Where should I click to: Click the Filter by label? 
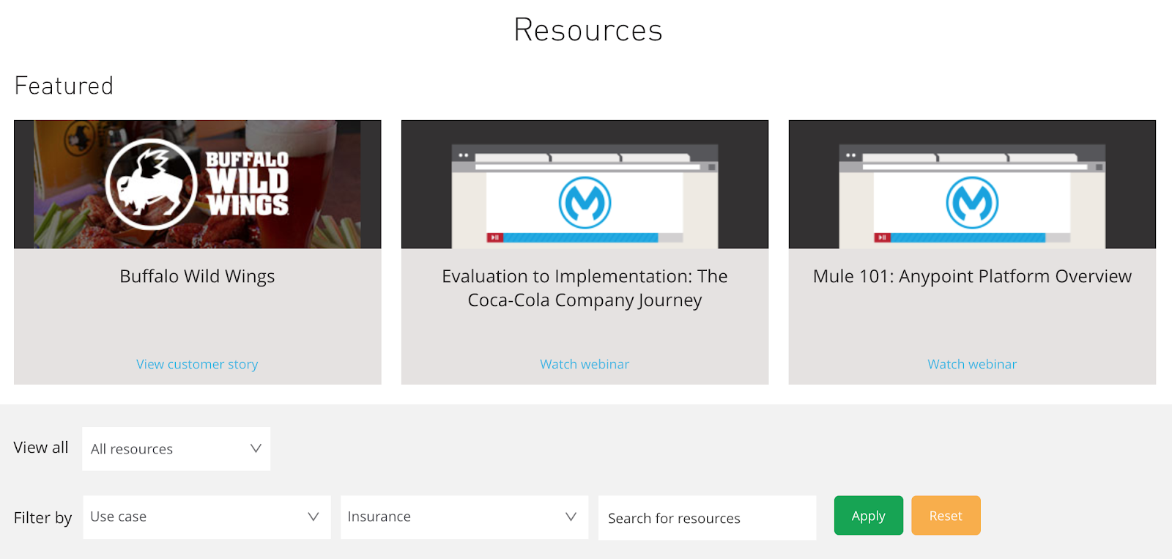(42, 518)
